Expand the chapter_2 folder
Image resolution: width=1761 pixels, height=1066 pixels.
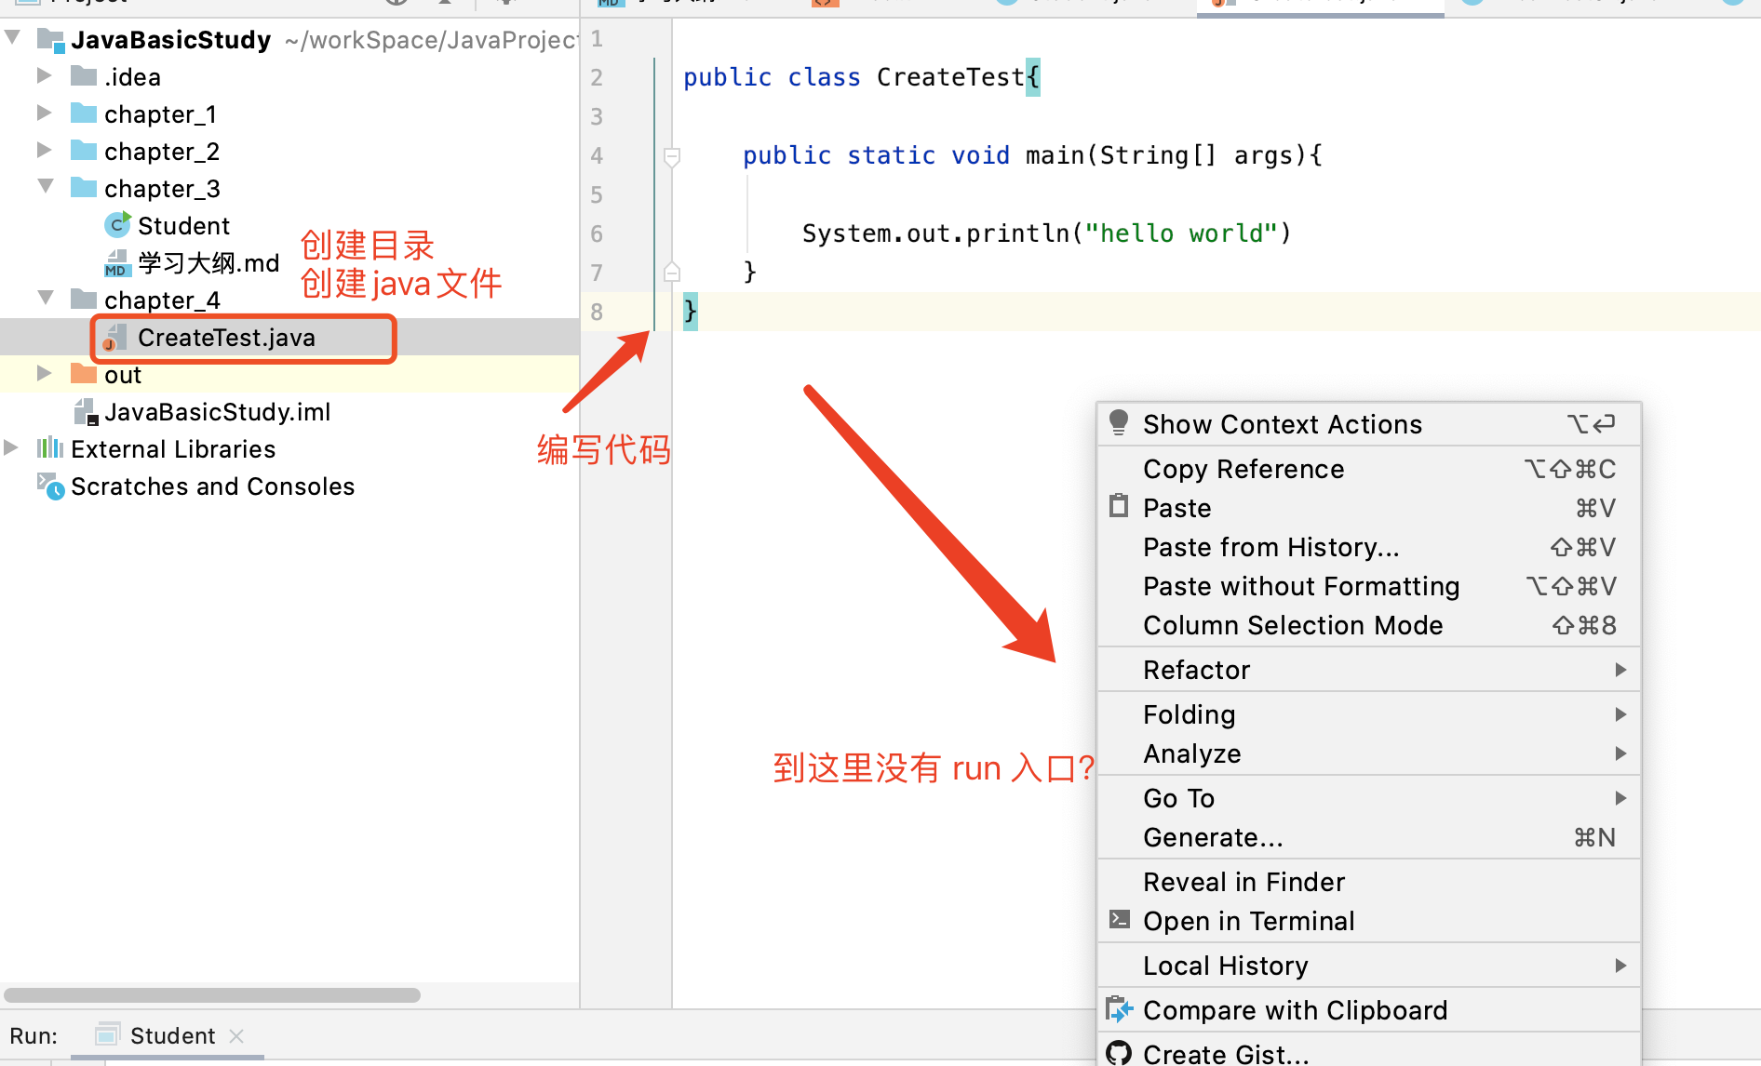[44, 150]
